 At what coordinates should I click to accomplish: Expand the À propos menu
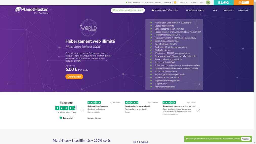coord(244,10)
